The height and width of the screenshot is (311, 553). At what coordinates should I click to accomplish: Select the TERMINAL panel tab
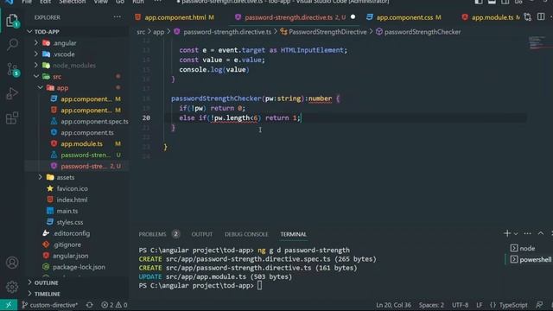294,234
